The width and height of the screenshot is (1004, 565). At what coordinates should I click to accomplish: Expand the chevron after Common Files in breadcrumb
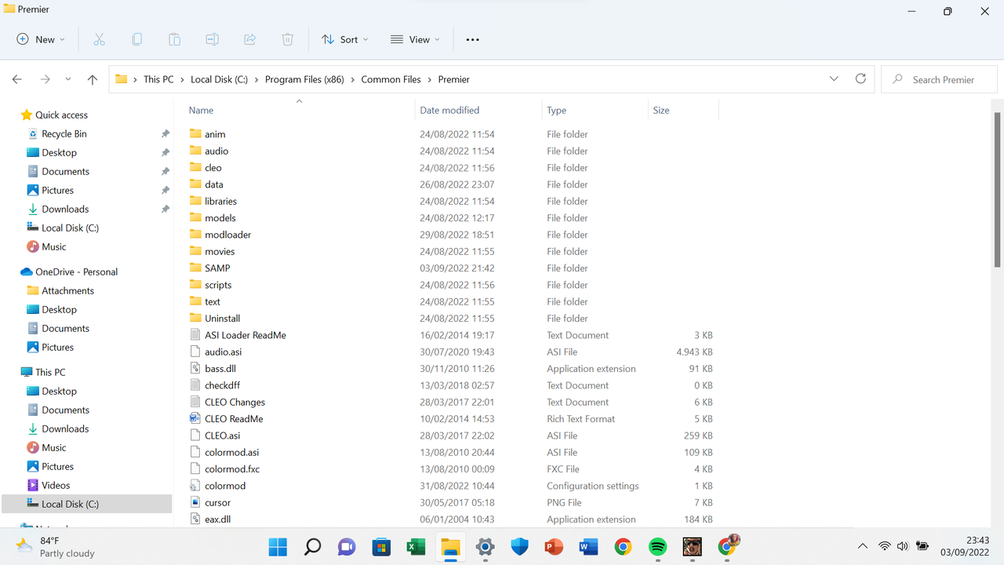pyautogui.click(x=430, y=79)
